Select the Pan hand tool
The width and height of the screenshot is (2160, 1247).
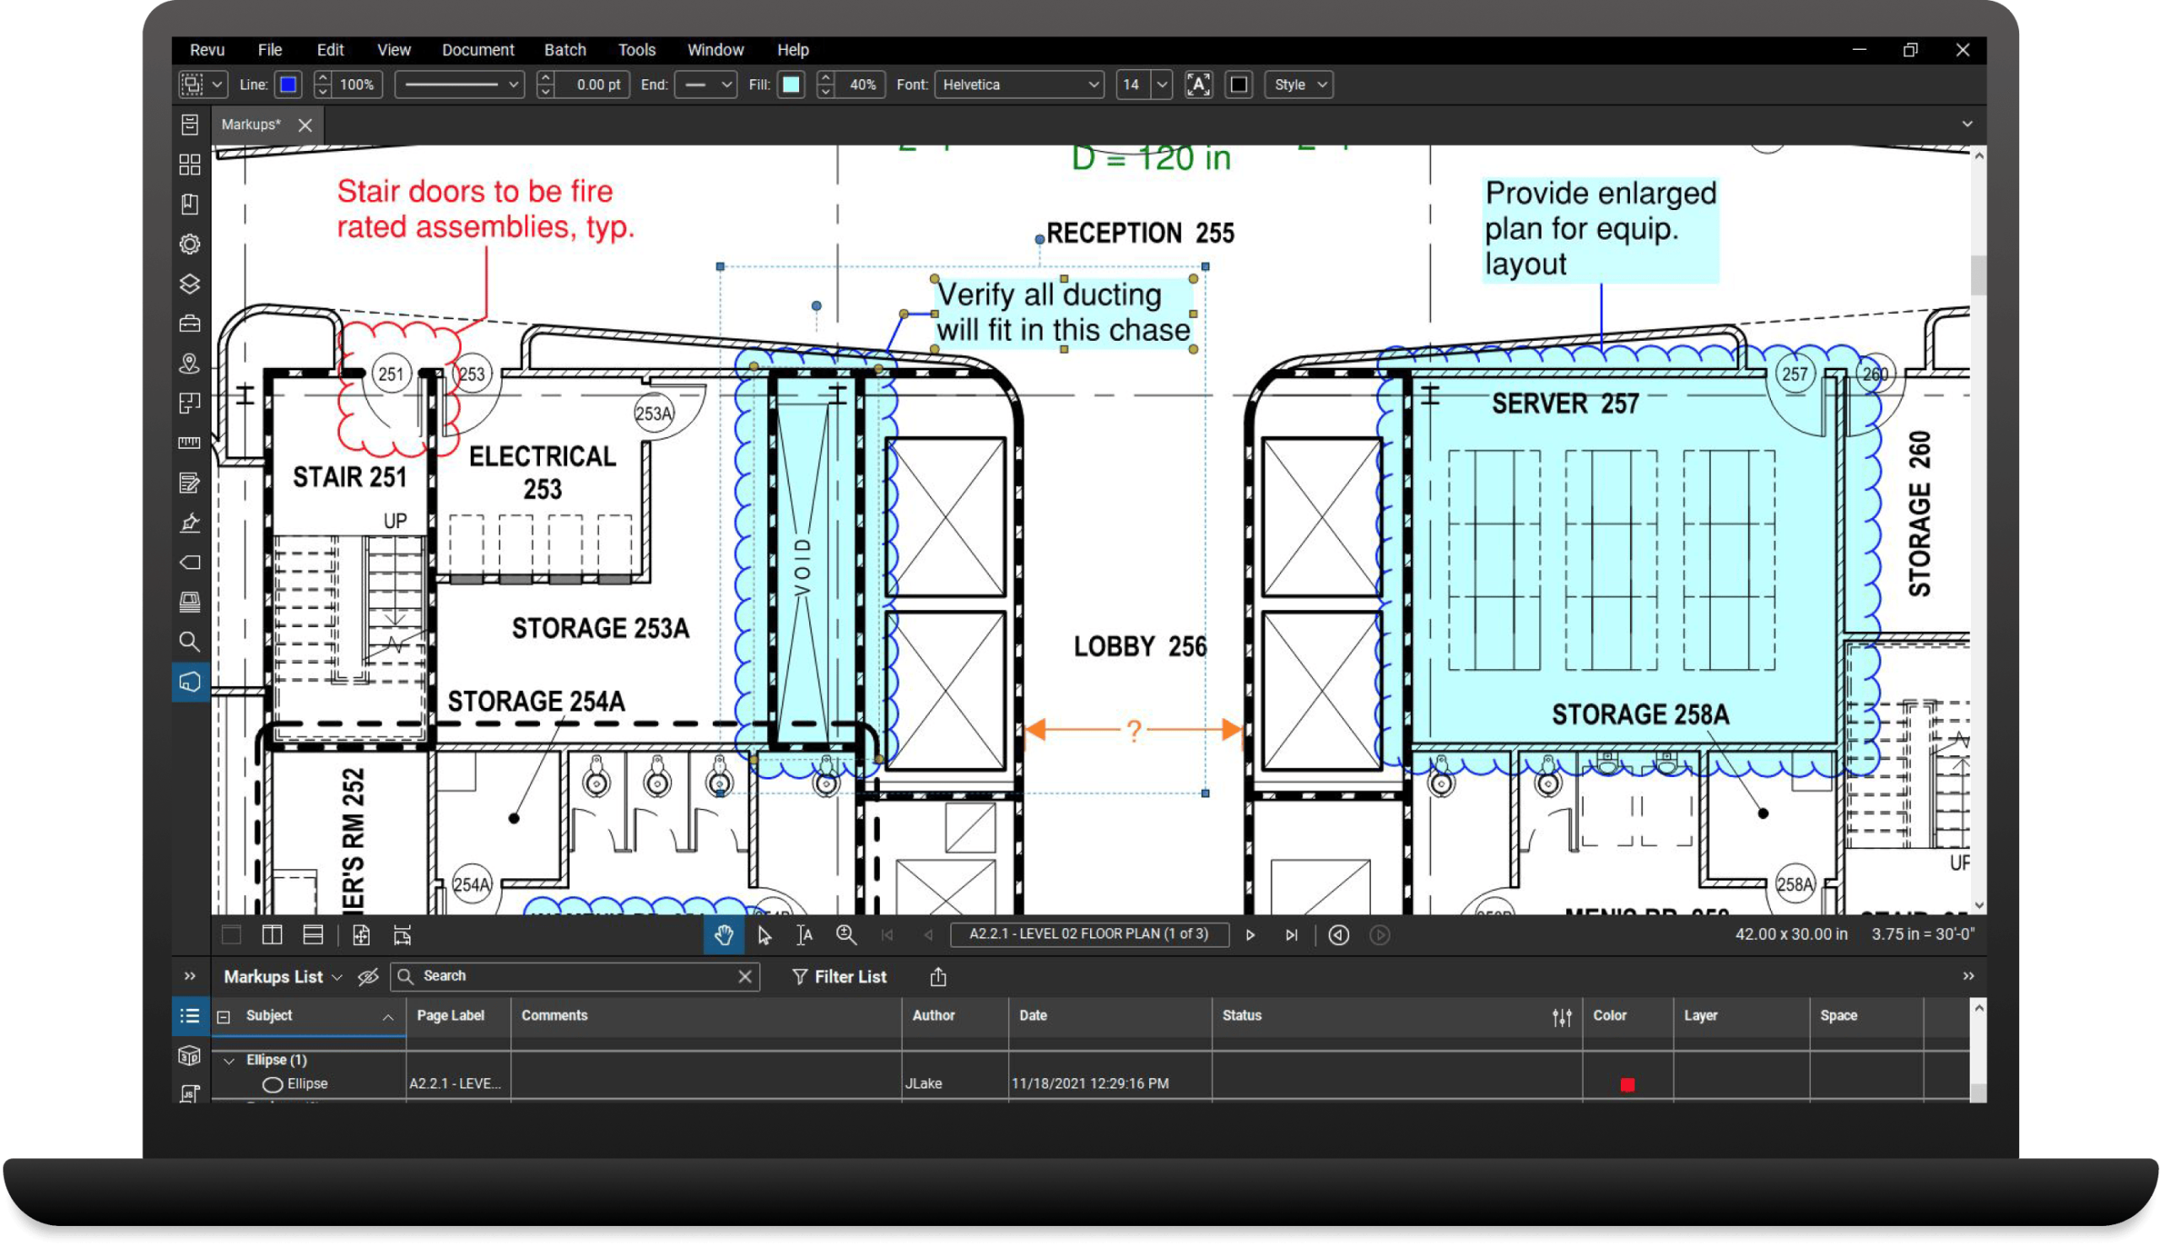point(723,935)
